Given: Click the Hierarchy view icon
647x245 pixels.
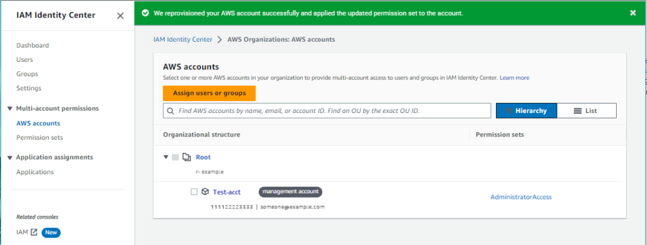Looking at the screenshot, I should click(509, 111).
